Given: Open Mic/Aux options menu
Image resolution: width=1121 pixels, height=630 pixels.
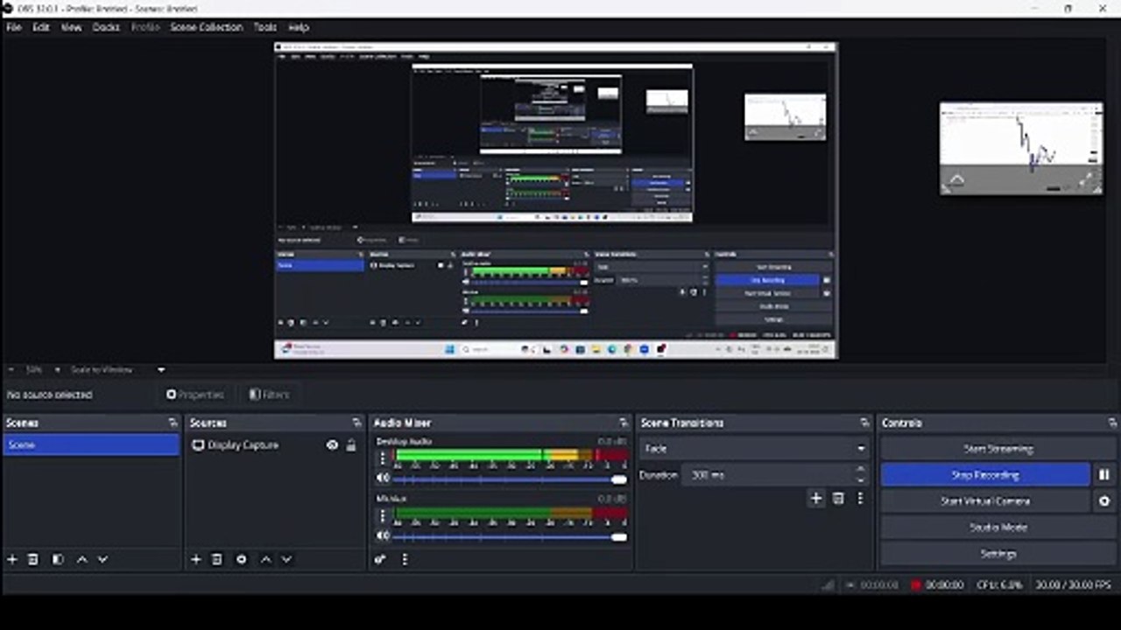Looking at the screenshot, I should (x=382, y=514).
